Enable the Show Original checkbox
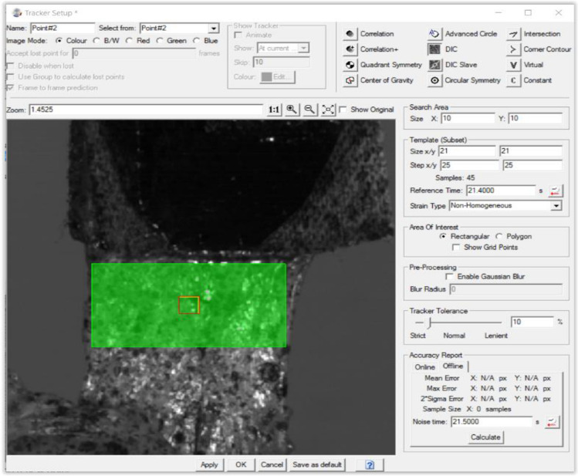578x476 pixels. 343,110
